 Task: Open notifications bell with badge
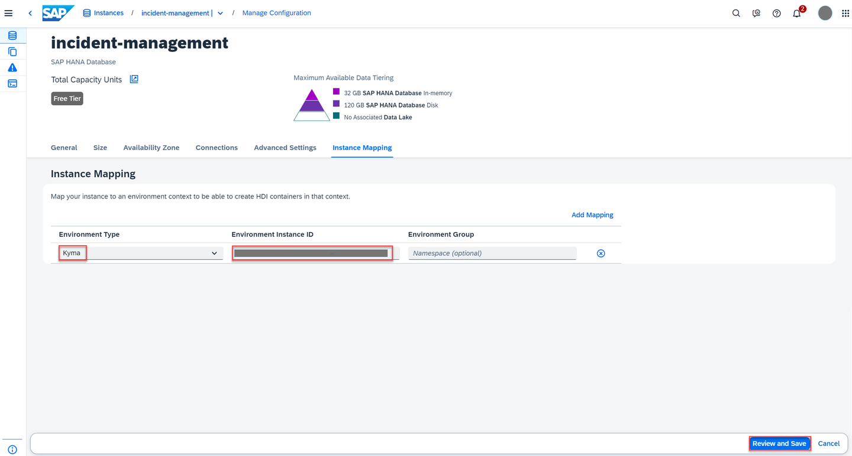[x=798, y=12]
